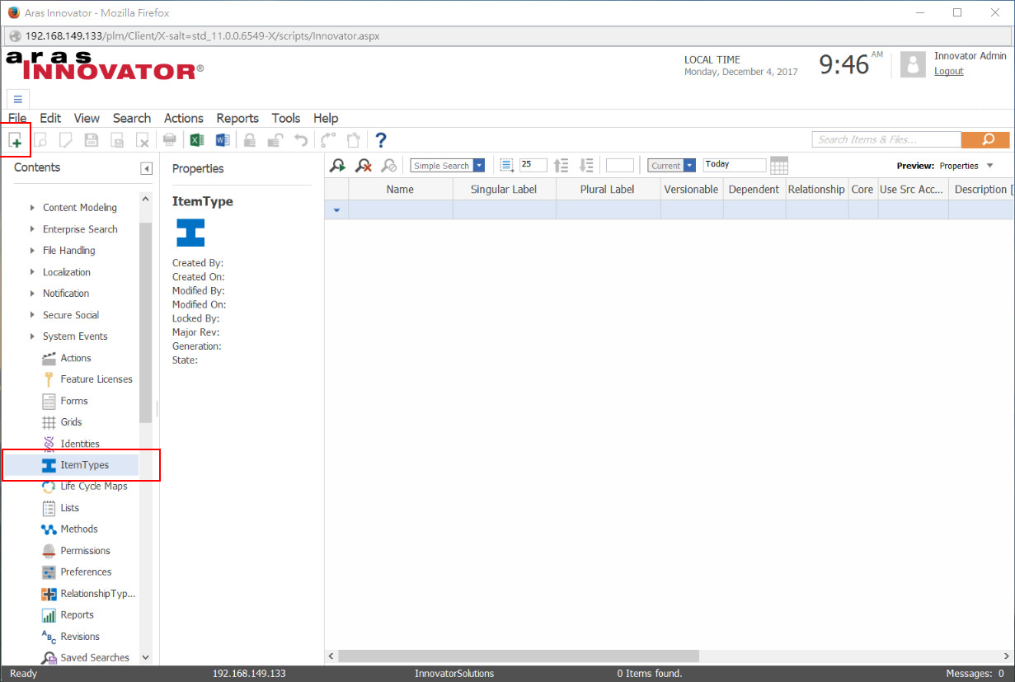Open the View menu
The height and width of the screenshot is (682, 1015).
tap(87, 118)
